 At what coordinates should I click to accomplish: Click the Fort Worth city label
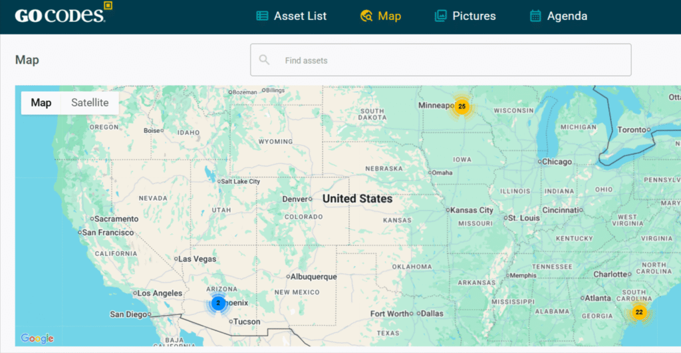(x=390, y=314)
